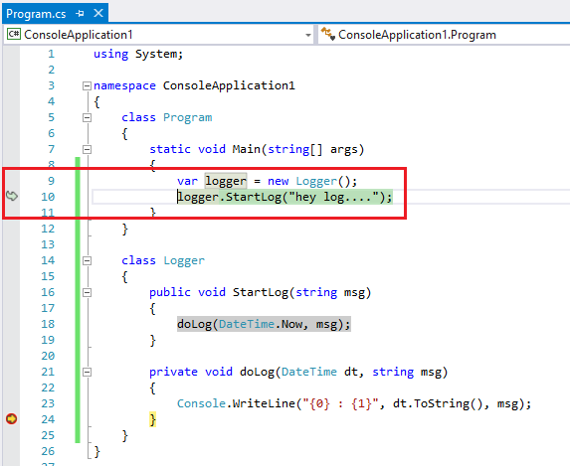
Task: Click the 'Program' class name on line 5
Action: [x=188, y=117]
